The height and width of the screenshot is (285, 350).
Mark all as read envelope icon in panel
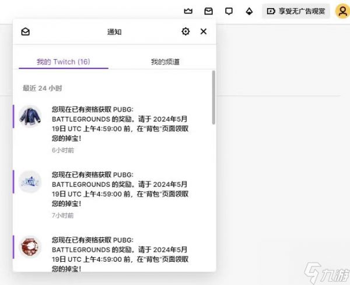click(x=26, y=31)
